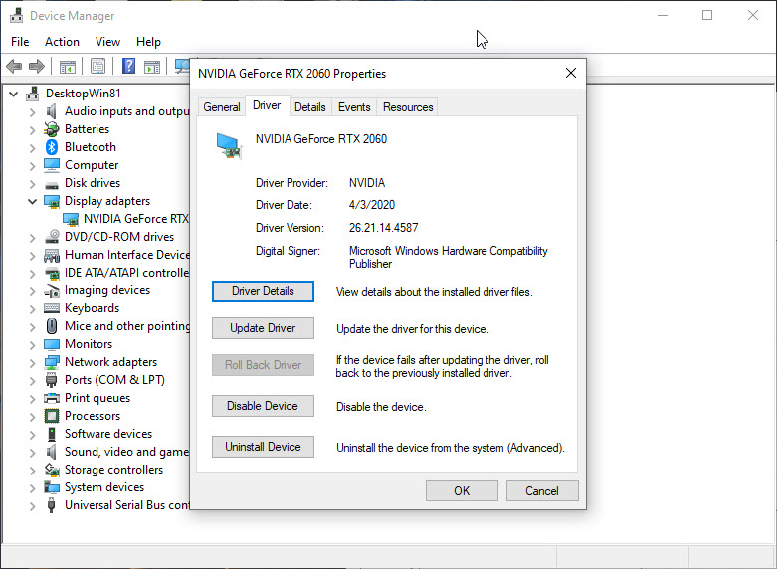The width and height of the screenshot is (777, 569).
Task: Click the driver date 4/3/2020 text
Action: coord(372,205)
